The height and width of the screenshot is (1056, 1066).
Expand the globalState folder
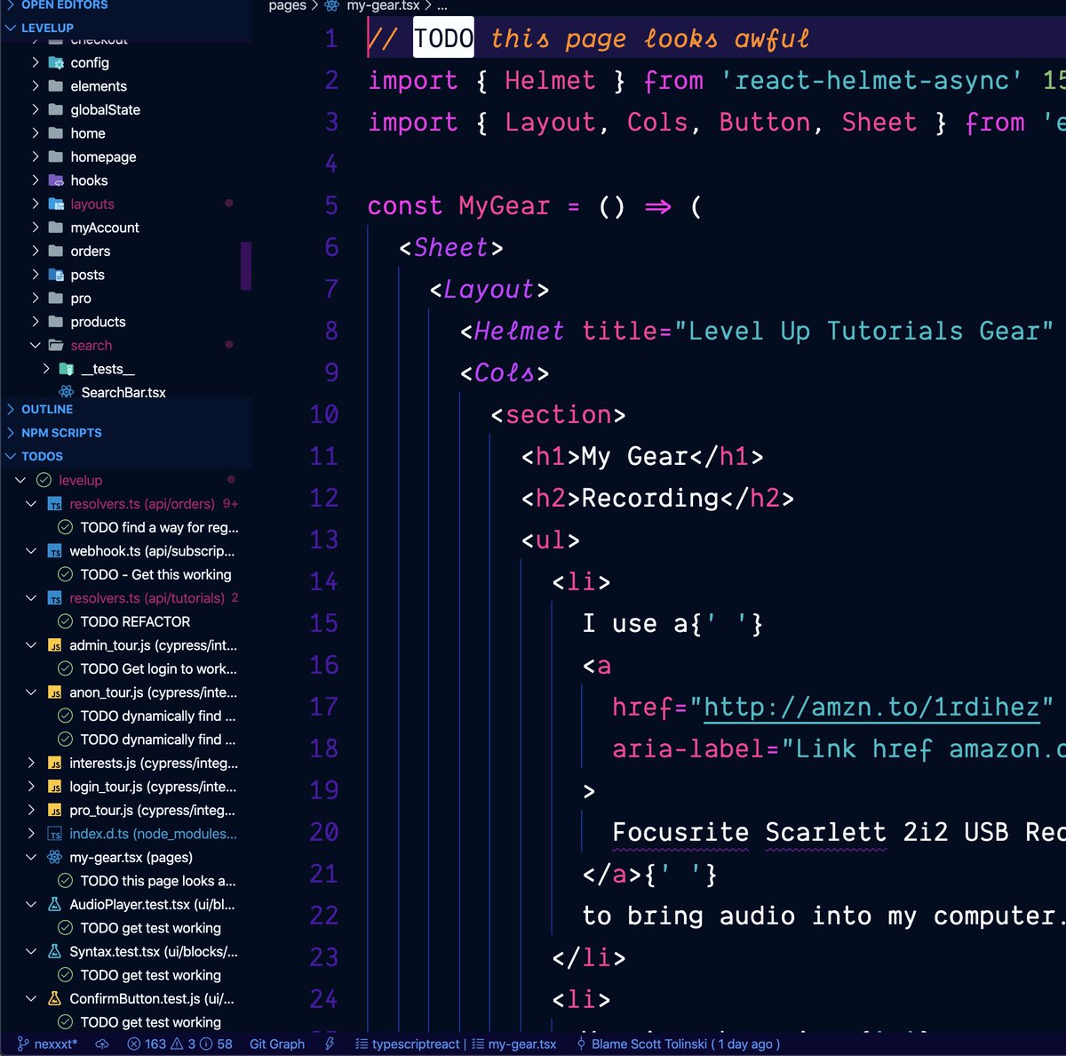click(x=36, y=109)
